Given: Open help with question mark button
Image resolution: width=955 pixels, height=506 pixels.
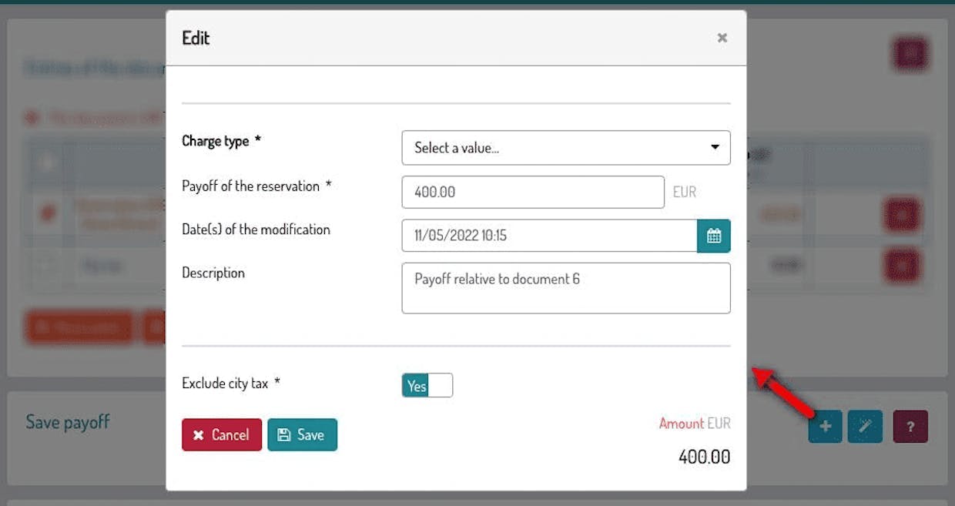Looking at the screenshot, I should point(910,426).
